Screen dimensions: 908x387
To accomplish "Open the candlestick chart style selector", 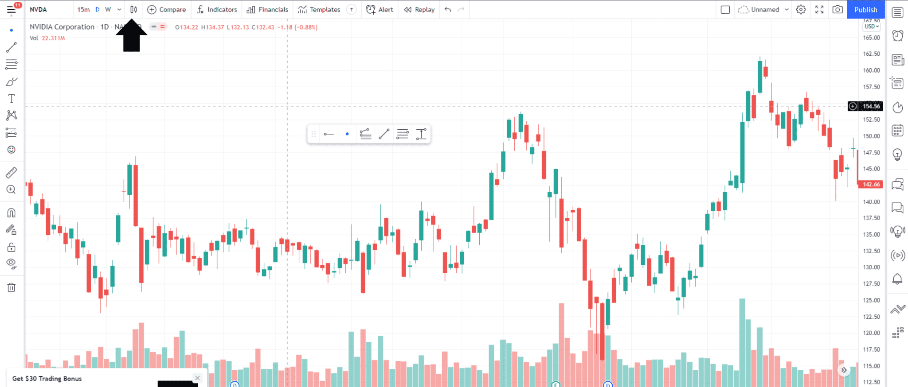I will click(x=133, y=9).
